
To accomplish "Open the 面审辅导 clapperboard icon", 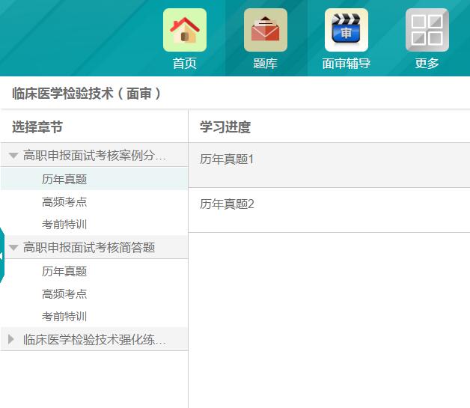I will [x=347, y=30].
